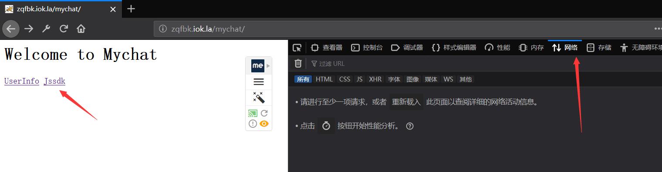The height and width of the screenshot is (172, 662).
Task: Clear network log with trash icon
Action: 298,64
